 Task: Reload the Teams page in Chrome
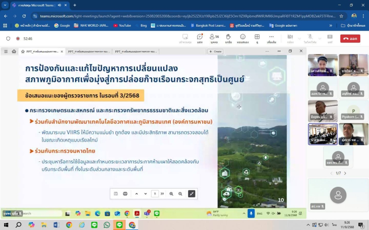24,16
